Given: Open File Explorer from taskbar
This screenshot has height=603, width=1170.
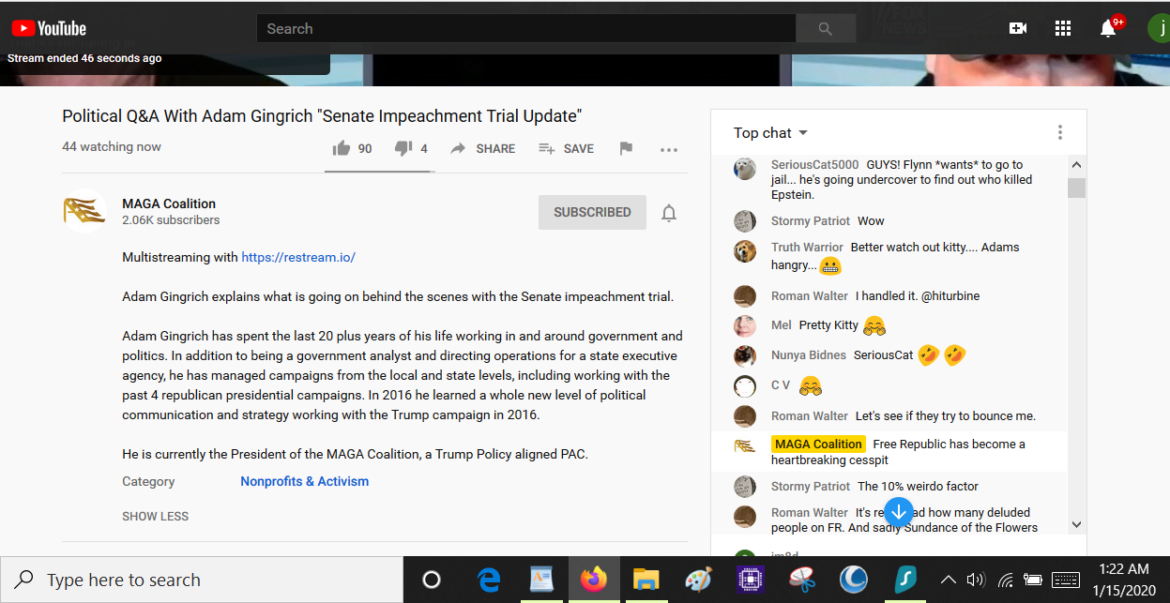Looking at the screenshot, I should 646,580.
